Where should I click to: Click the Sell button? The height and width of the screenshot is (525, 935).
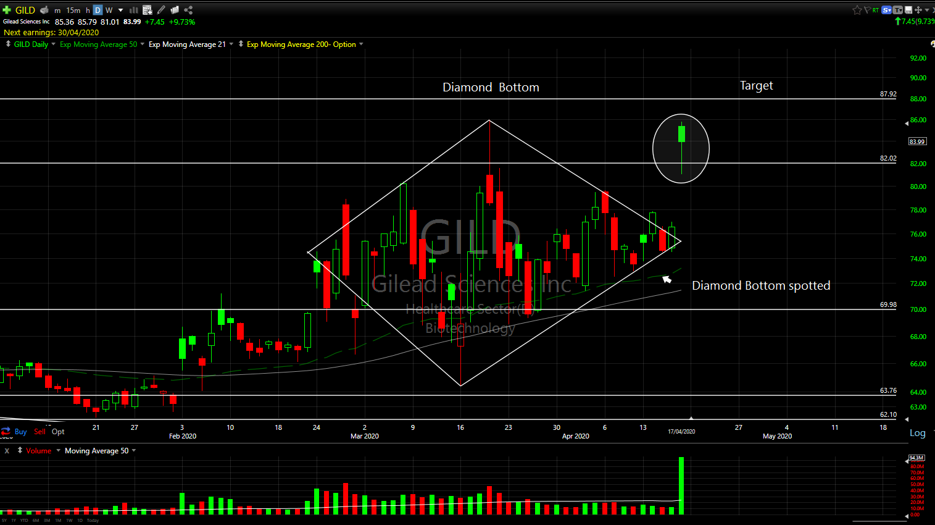click(40, 432)
